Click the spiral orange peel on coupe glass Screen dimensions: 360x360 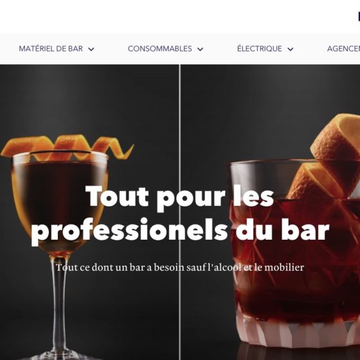point(67,148)
